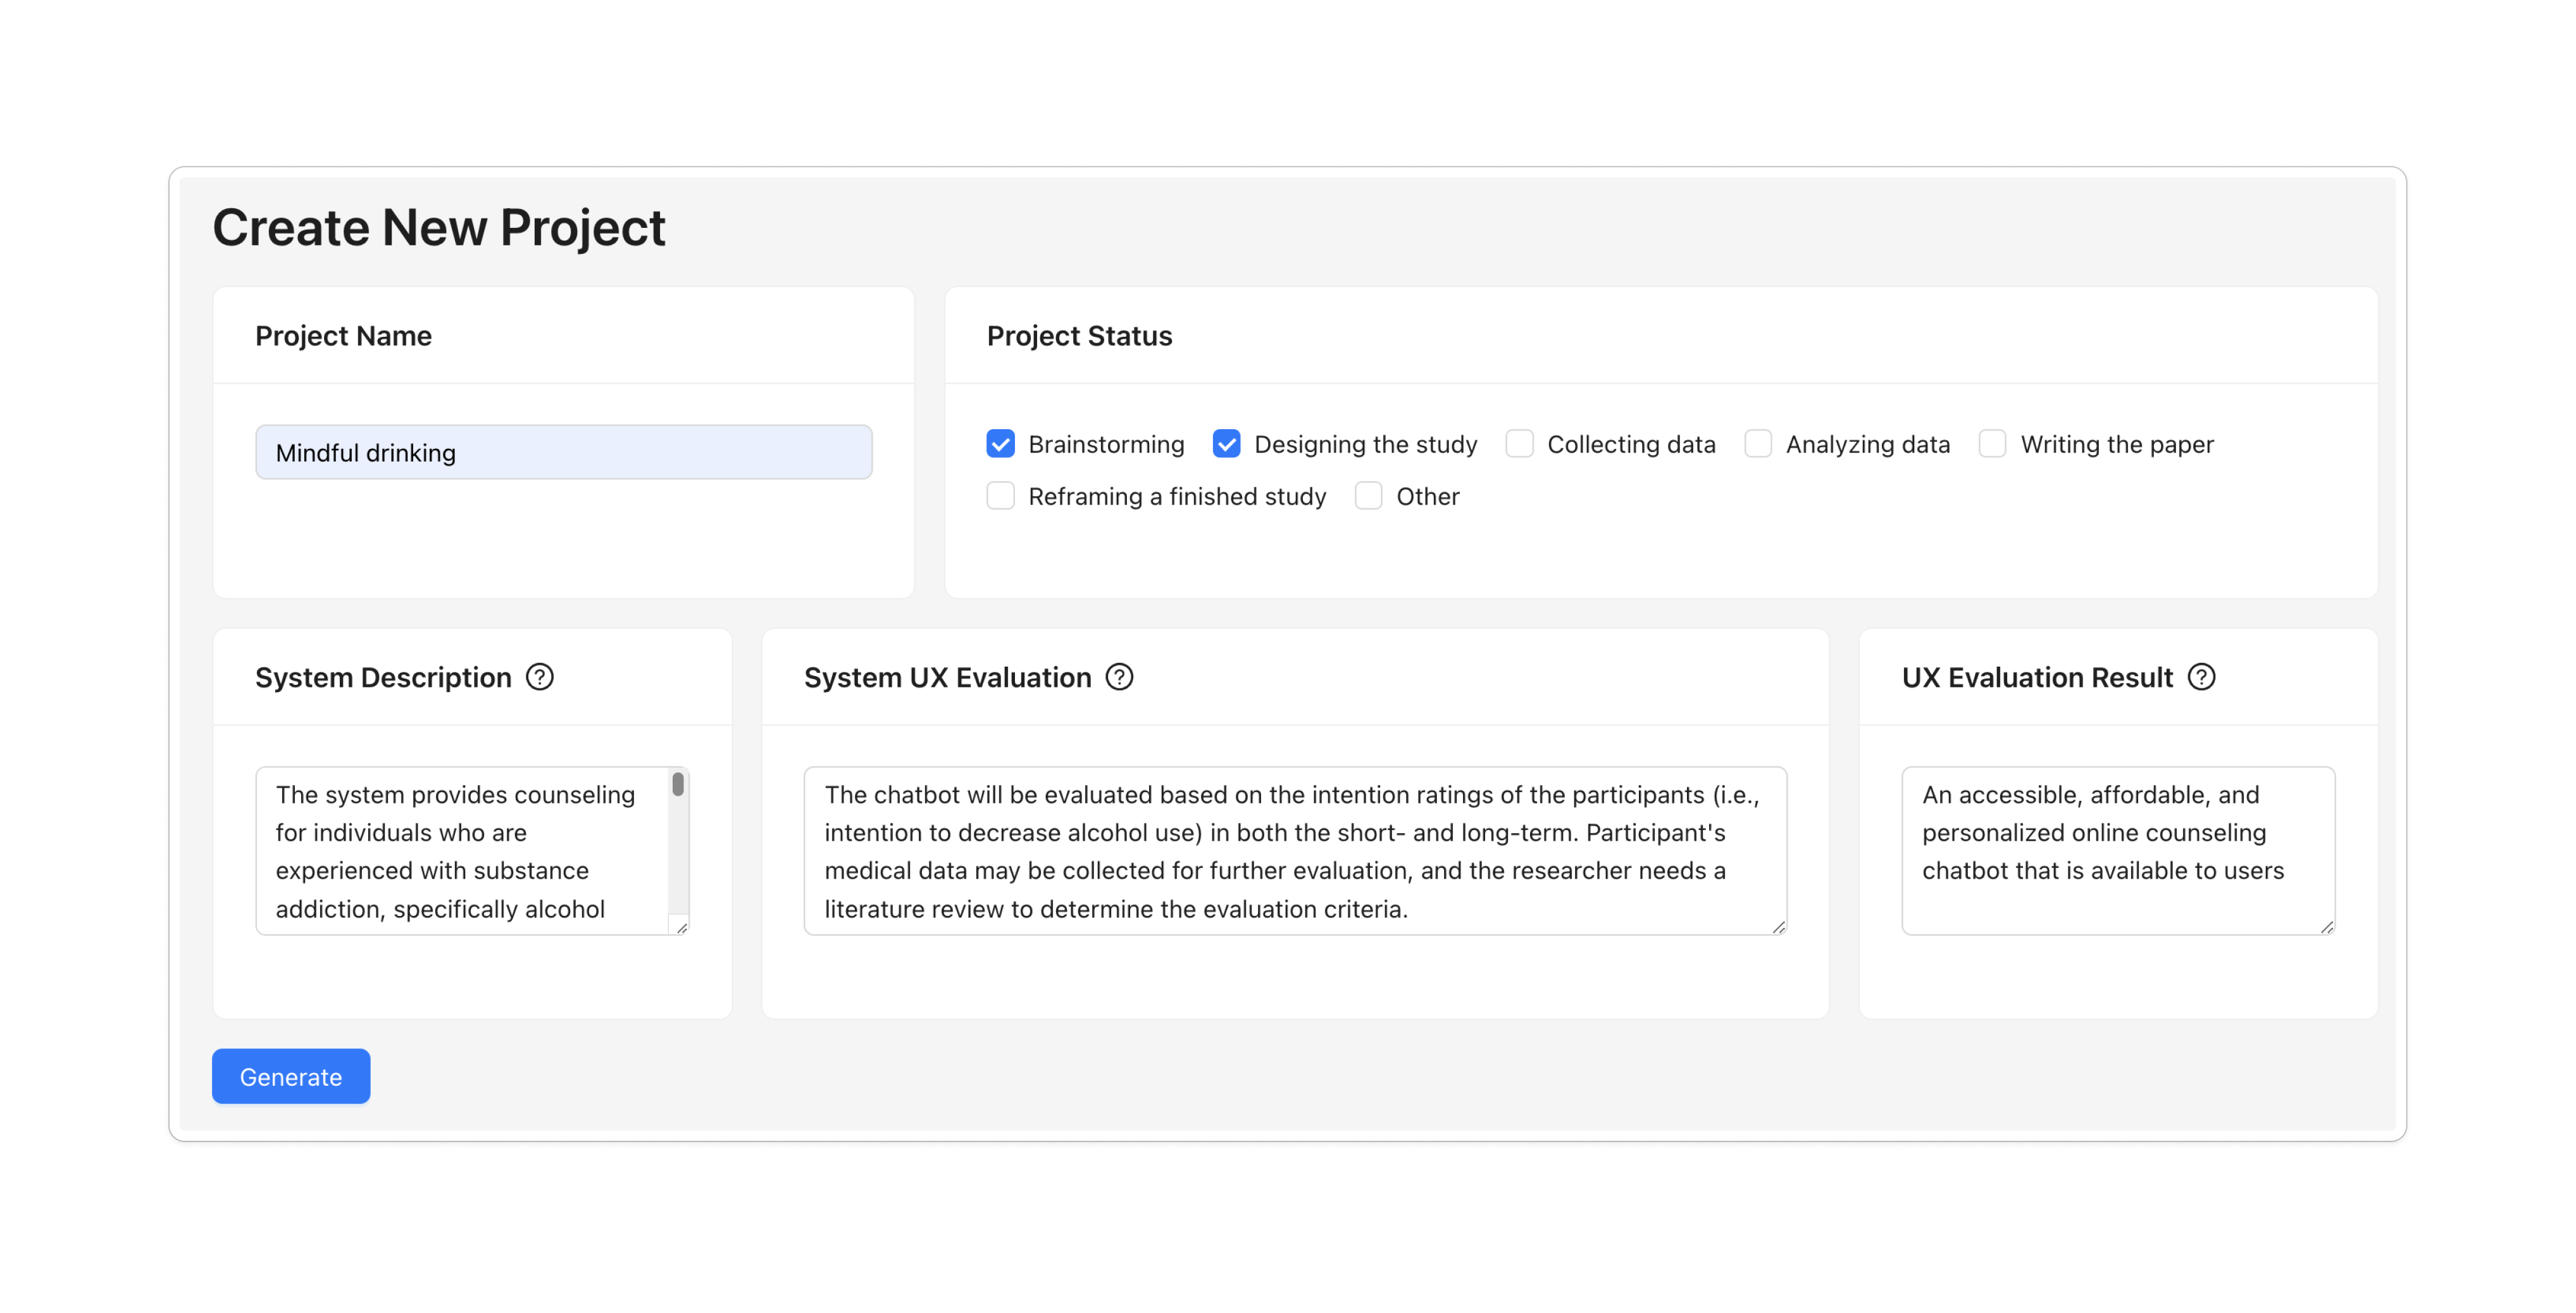Click the System Description scrollbar thumb
The width and height of the screenshot is (2576, 1313).
click(x=678, y=784)
